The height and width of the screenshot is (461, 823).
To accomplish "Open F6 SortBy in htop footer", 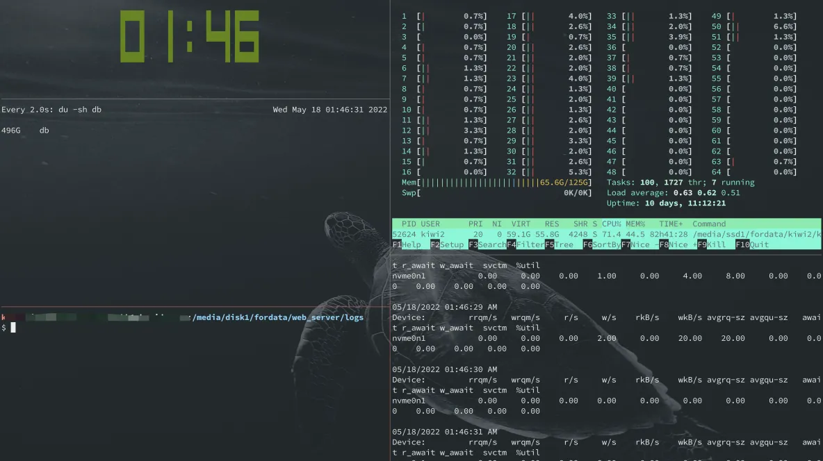I will click(602, 245).
